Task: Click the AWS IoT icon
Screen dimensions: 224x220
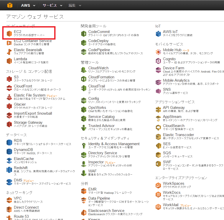Action: (158, 34)
